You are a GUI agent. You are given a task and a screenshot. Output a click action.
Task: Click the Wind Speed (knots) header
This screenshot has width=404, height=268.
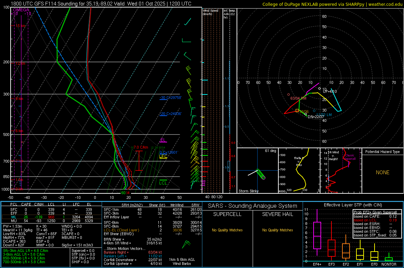coord(211,12)
